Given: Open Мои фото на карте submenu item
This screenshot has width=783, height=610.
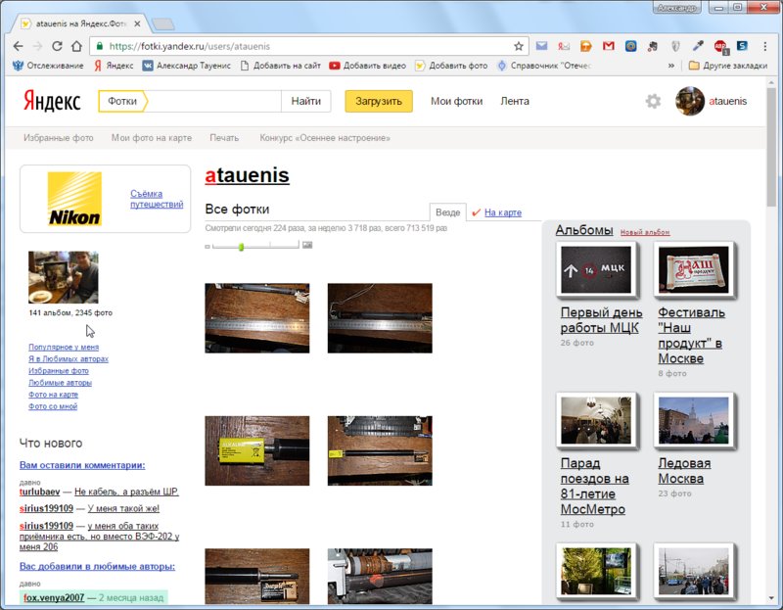Looking at the screenshot, I should pos(152,138).
